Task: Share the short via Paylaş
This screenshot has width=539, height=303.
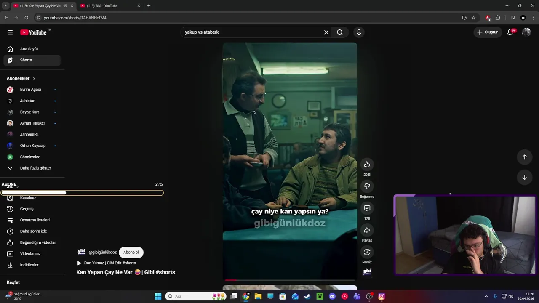Action: pos(367,230)
